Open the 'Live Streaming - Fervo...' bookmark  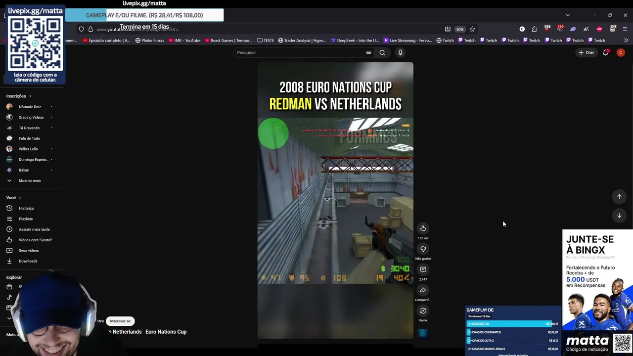point(407,41)
